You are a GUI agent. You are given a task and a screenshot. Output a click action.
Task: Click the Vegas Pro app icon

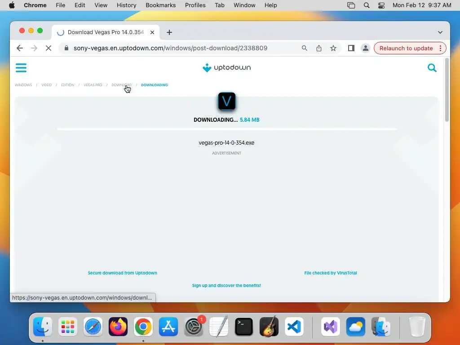coord(227,101)
